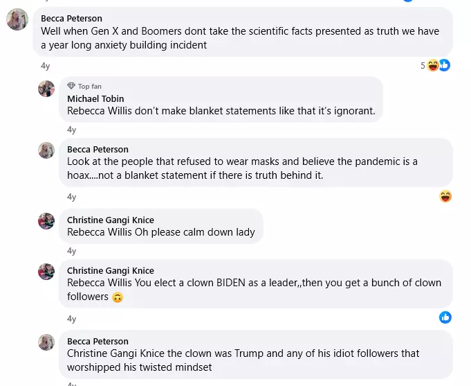
Task: Click the laughing emoji reaction under the hoax comment
Action: coord(445,196)
